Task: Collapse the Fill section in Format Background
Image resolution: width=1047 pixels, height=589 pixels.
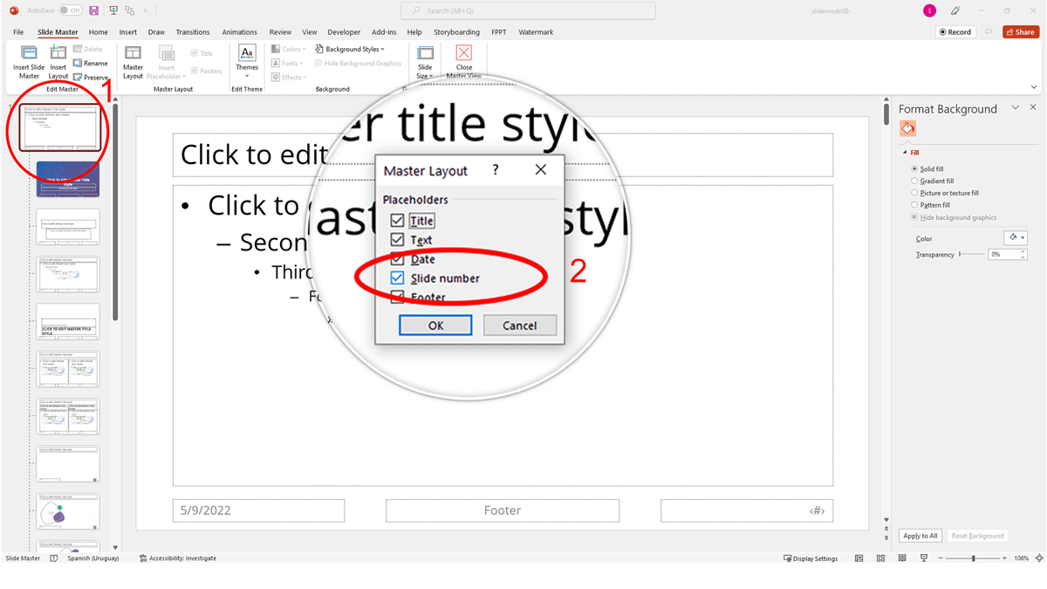Action: pos(903,152)
